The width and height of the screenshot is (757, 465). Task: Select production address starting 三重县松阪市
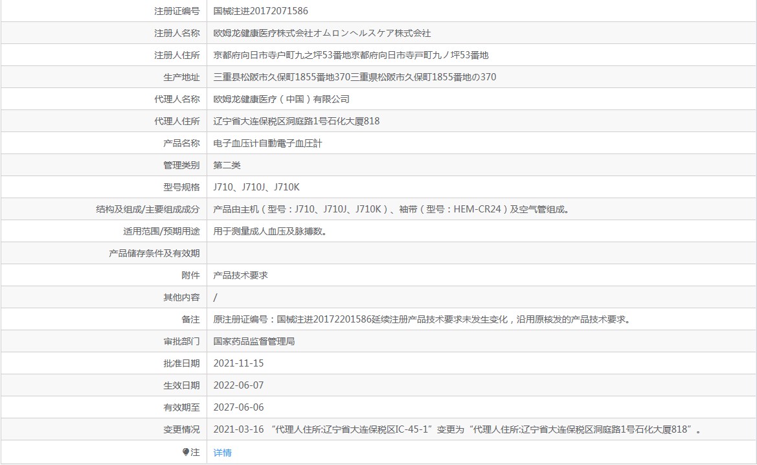click(x=355, y=77)
